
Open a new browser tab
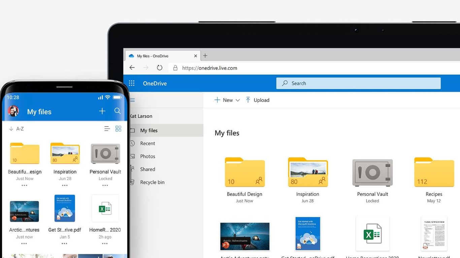point(205,56)
